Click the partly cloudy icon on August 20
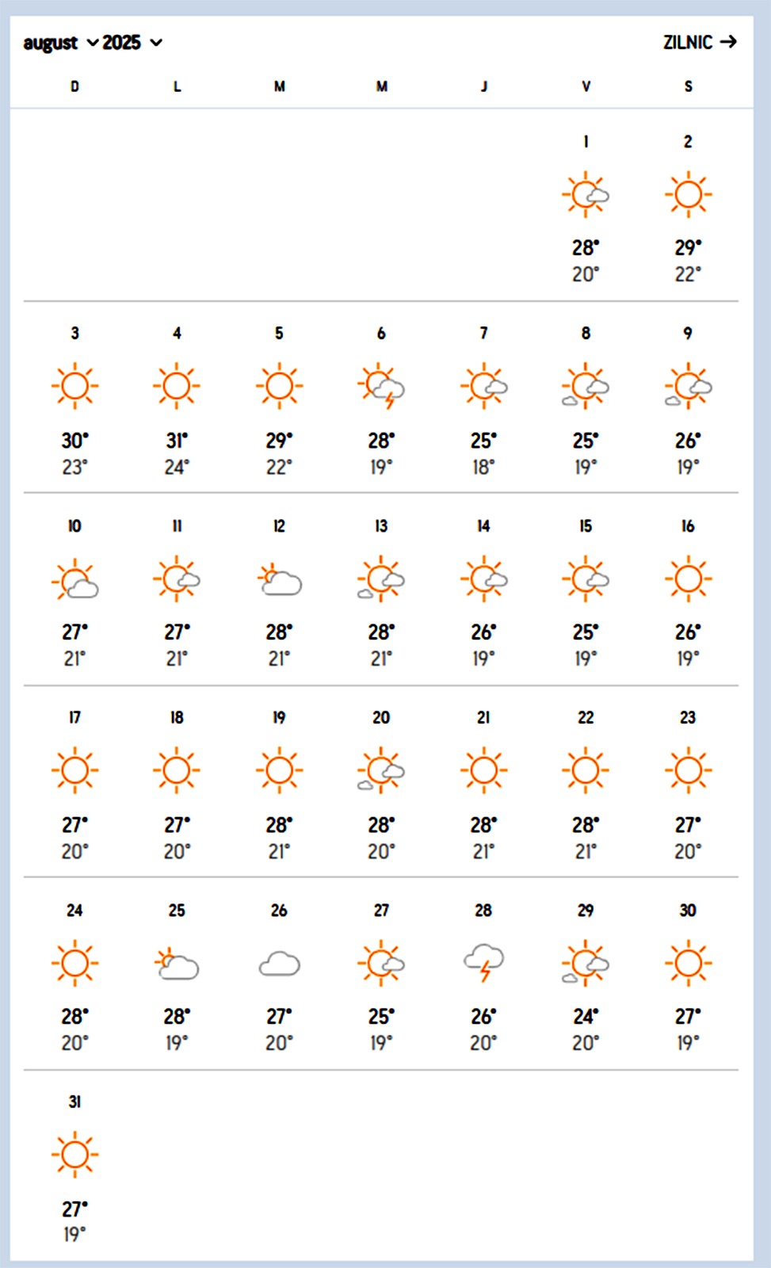771x1268 pixels. pos(381,771)
